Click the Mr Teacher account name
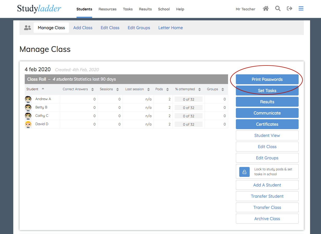Viewport: 321px width, 234px height. pos(246,9)
